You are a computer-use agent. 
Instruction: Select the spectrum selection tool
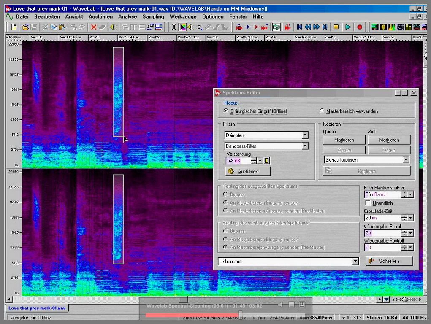click(x=182, y=27)
